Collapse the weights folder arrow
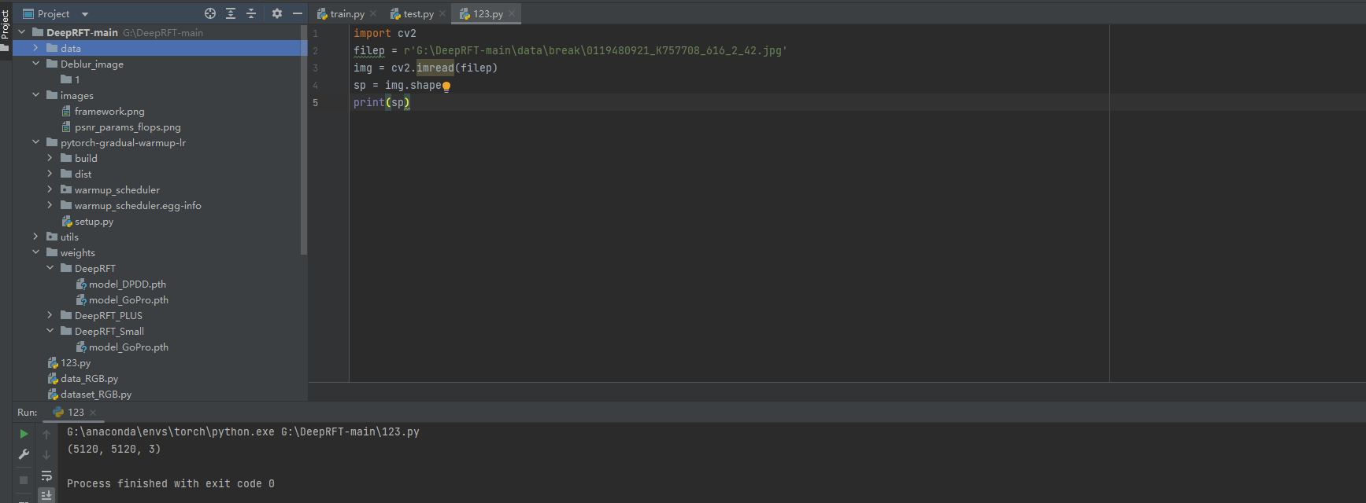1366x503 pixels. [x=35, y=252]
